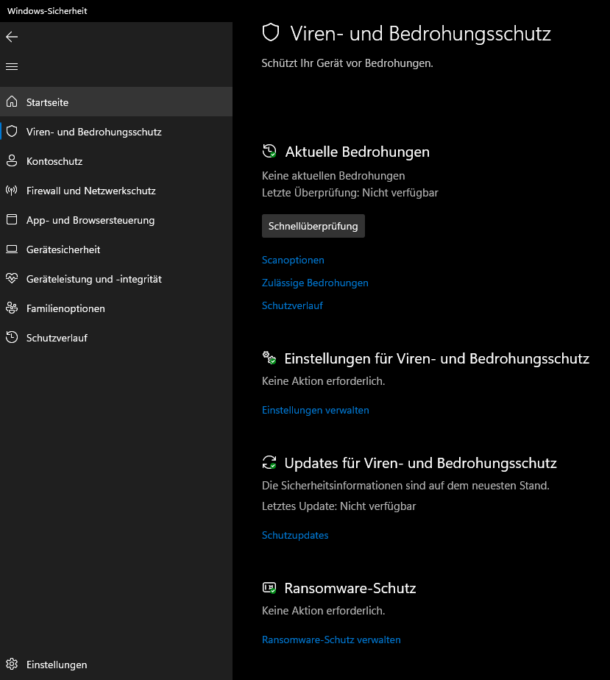Click the Einstellungen verwalten link
The image size is (610, 680).
[x=315, y=410]
